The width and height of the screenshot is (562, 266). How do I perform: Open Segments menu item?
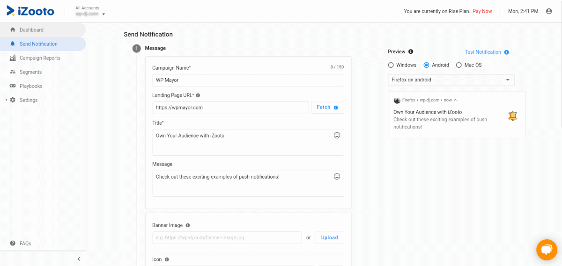[x=43, y=72]
